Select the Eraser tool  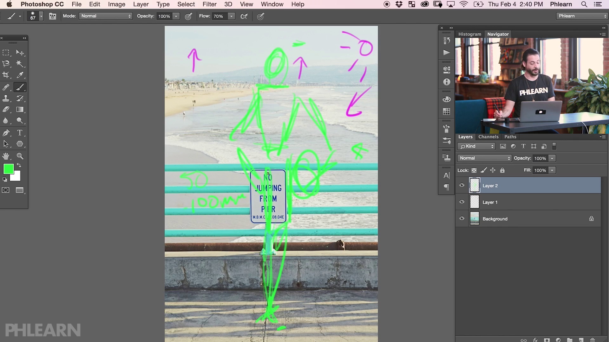6,109
